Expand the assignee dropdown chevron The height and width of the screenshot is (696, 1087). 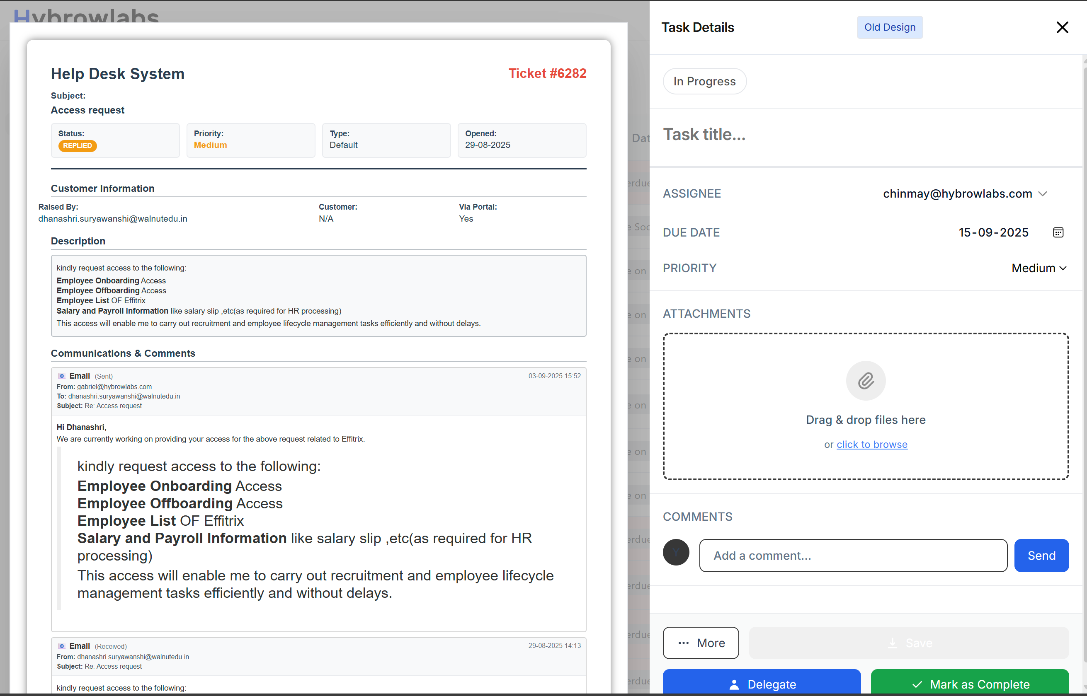click(1043, 194)
